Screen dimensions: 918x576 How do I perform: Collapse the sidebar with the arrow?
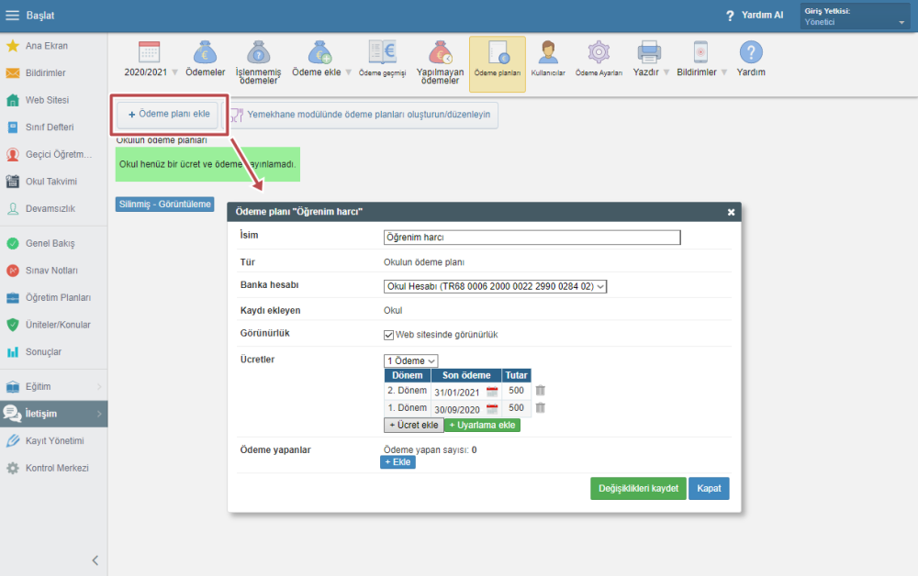pyautogui.click(x=95, y=560)
